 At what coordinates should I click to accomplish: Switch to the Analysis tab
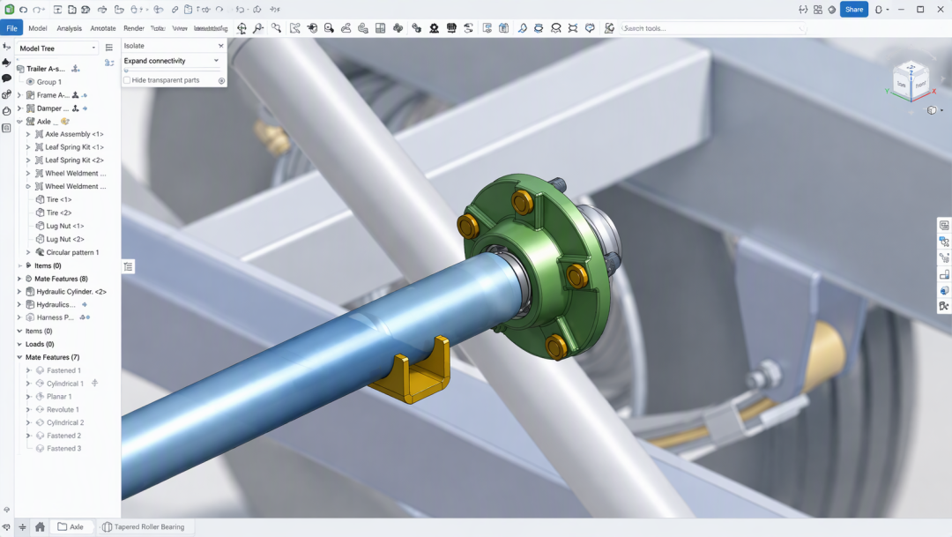click(70, 28)
